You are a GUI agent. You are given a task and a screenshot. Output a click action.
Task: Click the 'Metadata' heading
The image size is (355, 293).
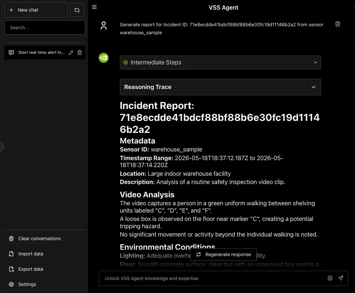[137, 141]
